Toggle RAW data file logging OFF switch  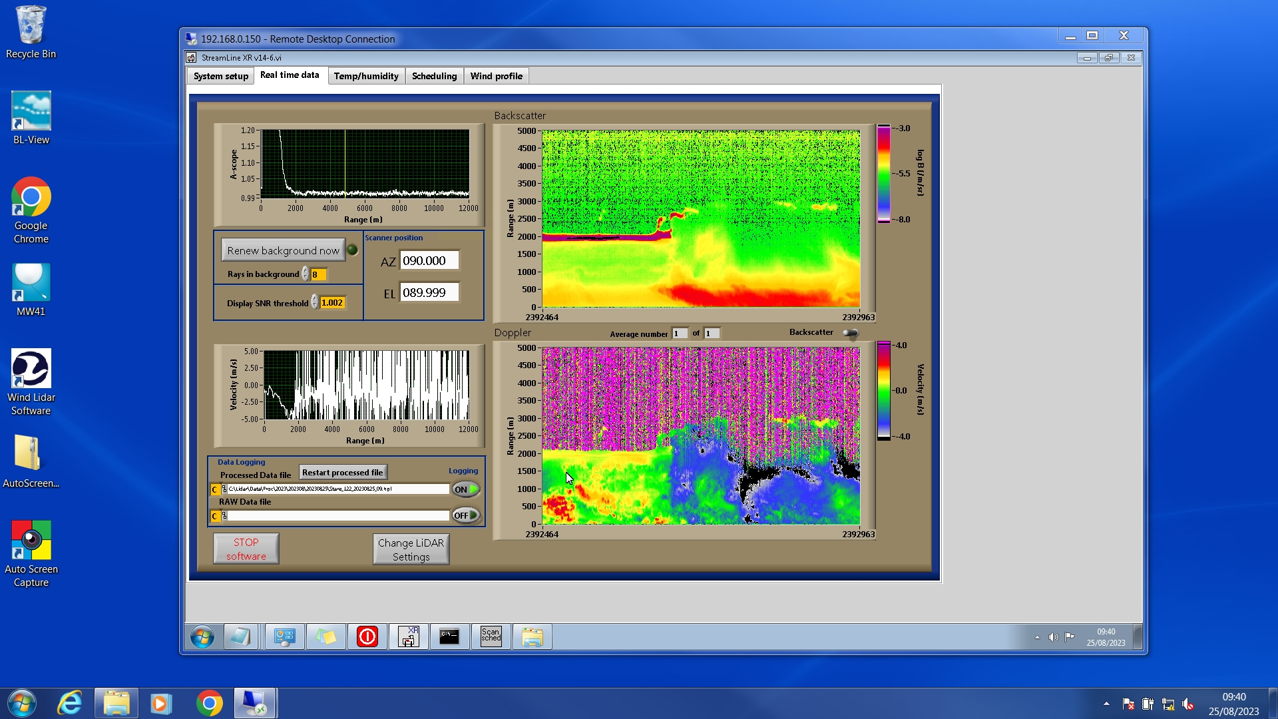click(x=466, y=515)
